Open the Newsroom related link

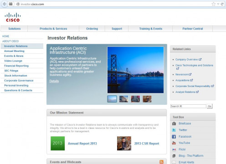(x=182, y=74)
